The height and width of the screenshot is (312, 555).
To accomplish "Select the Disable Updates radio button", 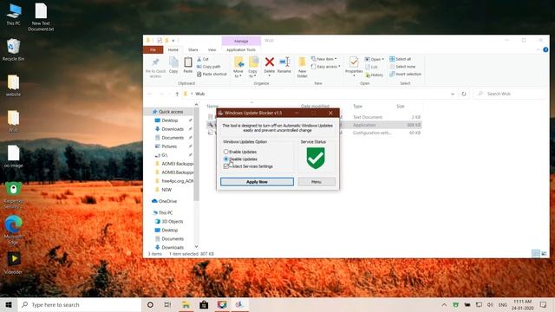I will click(225, 159).
